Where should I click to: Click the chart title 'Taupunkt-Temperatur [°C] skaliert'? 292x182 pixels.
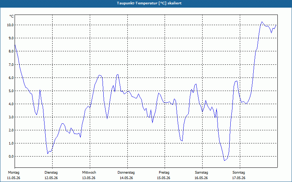(x=149, y=3)
